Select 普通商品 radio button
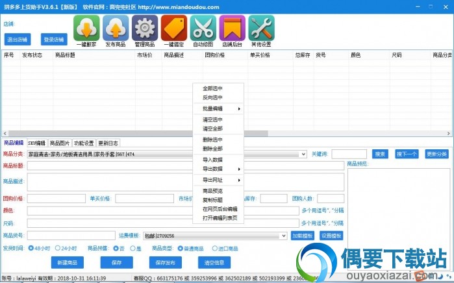This screenshot has width=454, height=283. pos(181,249)
